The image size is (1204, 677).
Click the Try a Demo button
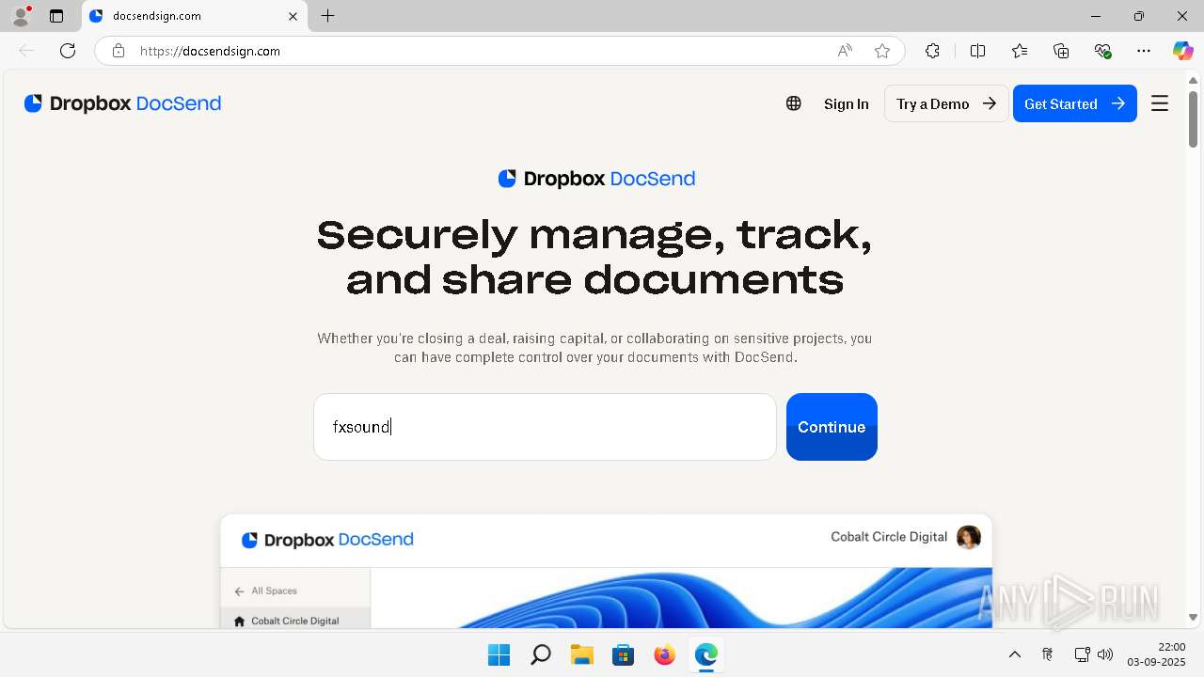946,103
